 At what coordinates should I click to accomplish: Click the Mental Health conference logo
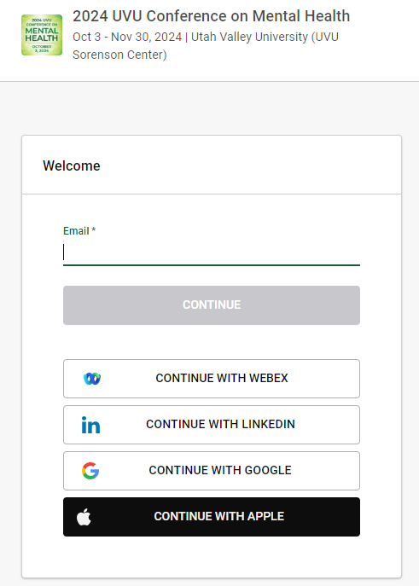pyautogui.click(x=42, y=35)
